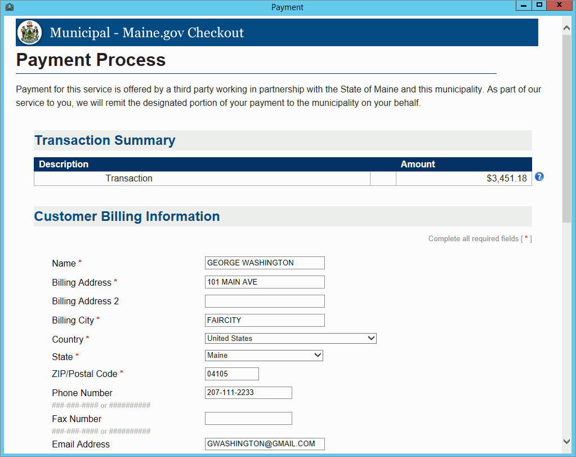Select the Billing Address field
This screenshot has width=576, height=457.
click(x=265, y=282)
